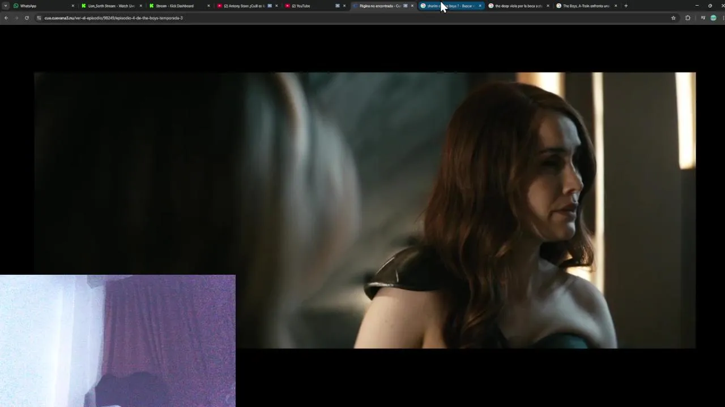
Task: Click the video player showing The Boys
Action: [x=365, y=210]
